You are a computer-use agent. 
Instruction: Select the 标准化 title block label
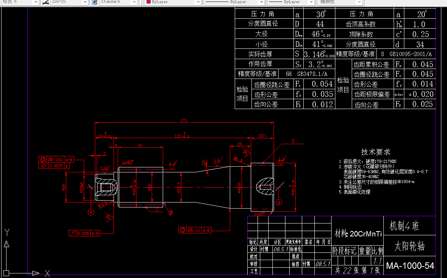tap(296, 249)
